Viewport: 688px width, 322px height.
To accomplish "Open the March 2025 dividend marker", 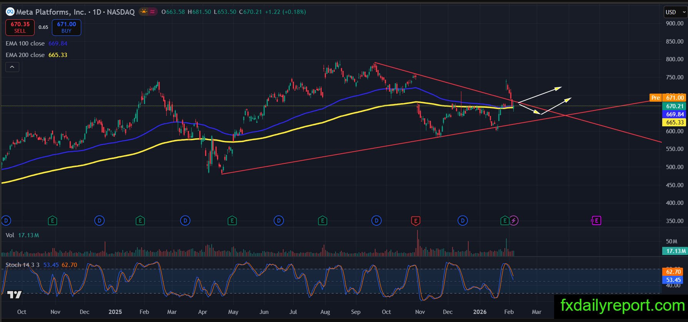I will [185, 221].
